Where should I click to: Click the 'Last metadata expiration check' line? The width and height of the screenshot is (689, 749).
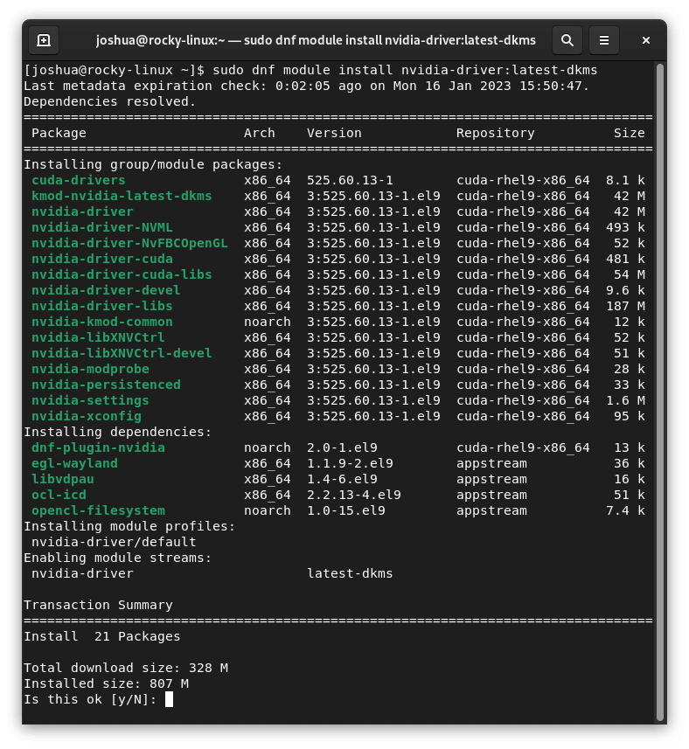click(x=306, y=86)
